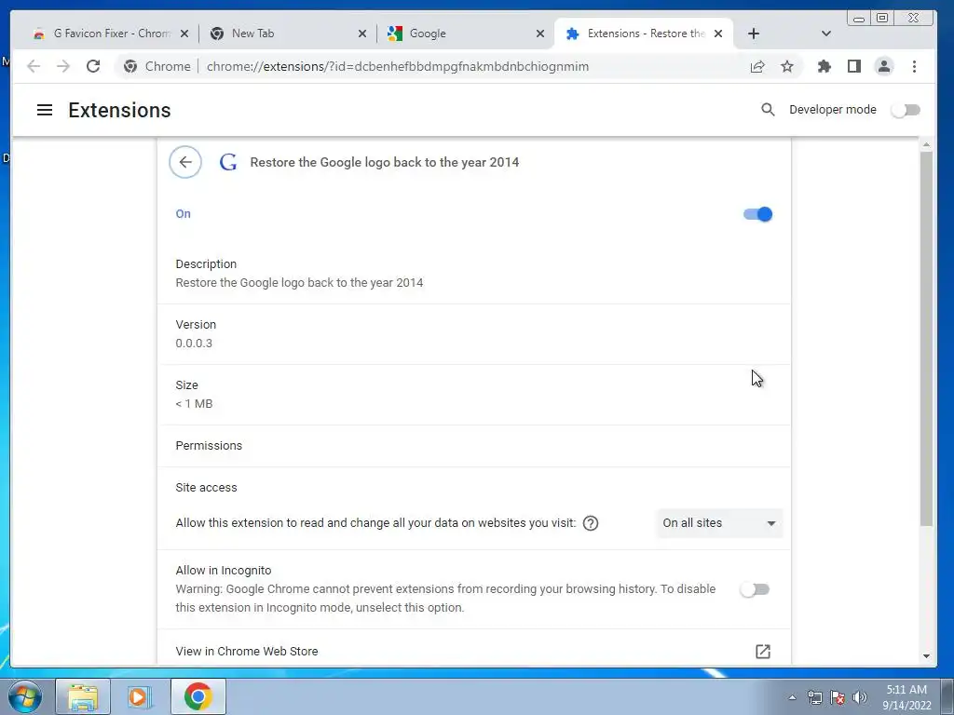
Task: Click the scrollbar up arrow
Action: (x=926, y=144)
